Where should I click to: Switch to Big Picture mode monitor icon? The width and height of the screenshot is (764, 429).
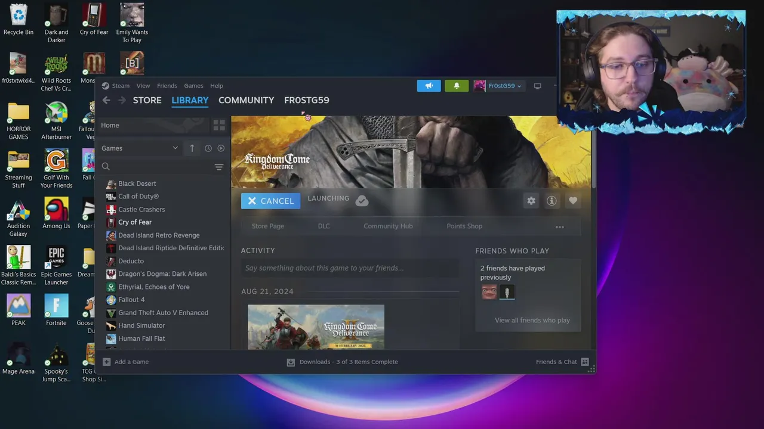[537, 86]
